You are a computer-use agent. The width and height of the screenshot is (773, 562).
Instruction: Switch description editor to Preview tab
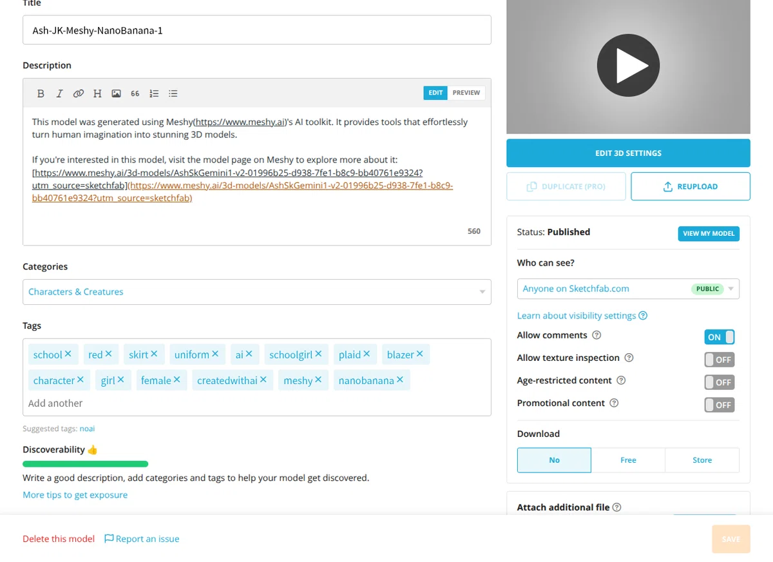466,93
